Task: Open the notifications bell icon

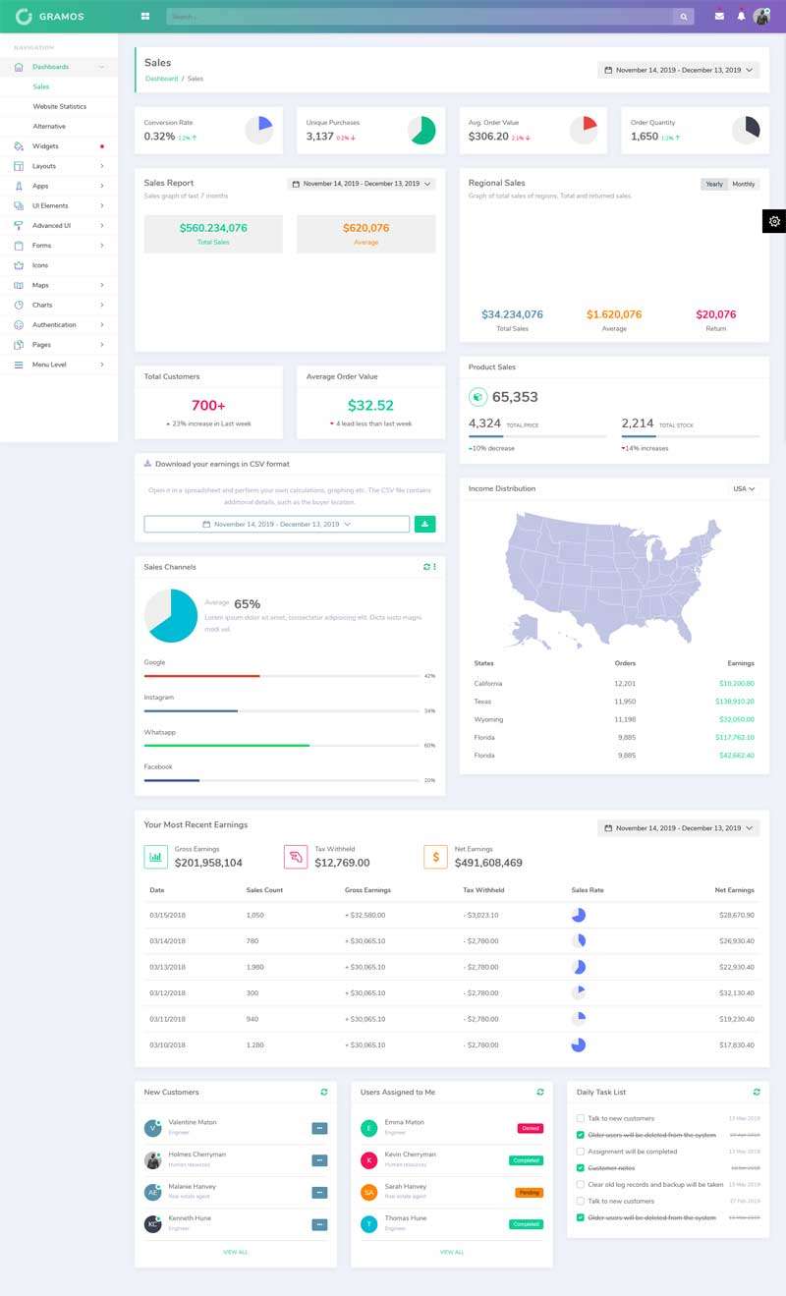Action: [x=741, y=16]
